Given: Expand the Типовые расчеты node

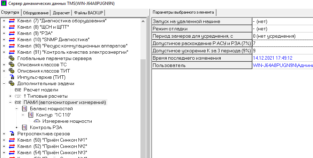Looking at the screenshot, I should [x=10, y=96].
